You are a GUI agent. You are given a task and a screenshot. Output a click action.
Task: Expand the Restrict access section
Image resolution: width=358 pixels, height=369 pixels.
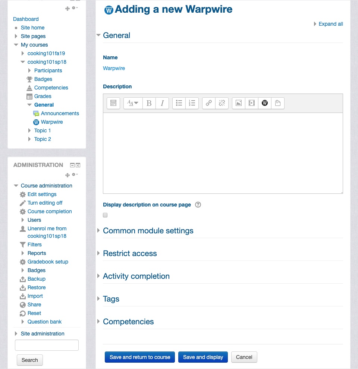click(98, 253)
